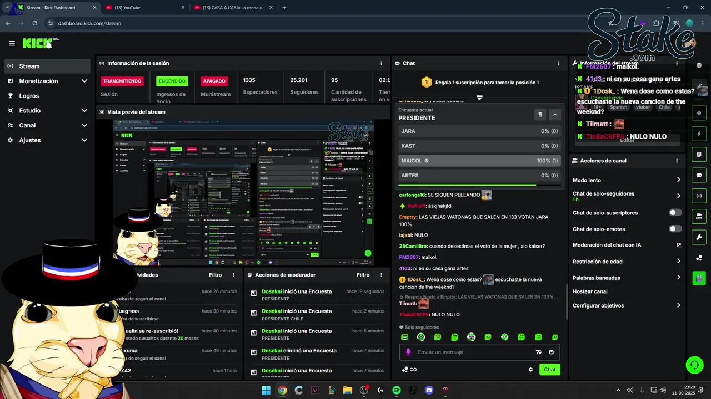Screen dimensions: 711x399
Task: Click the chat panel vertical scrollbar
Action: (566, 302)
